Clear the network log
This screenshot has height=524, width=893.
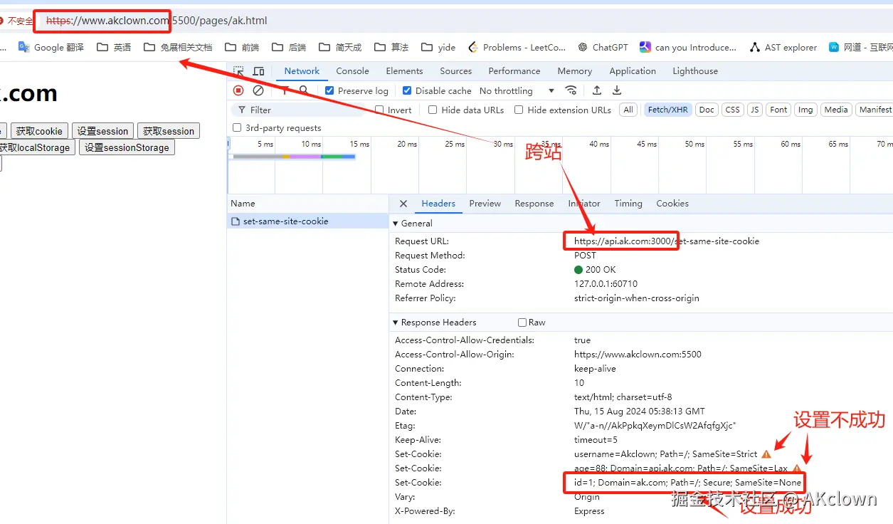click(x=258, y=90)
